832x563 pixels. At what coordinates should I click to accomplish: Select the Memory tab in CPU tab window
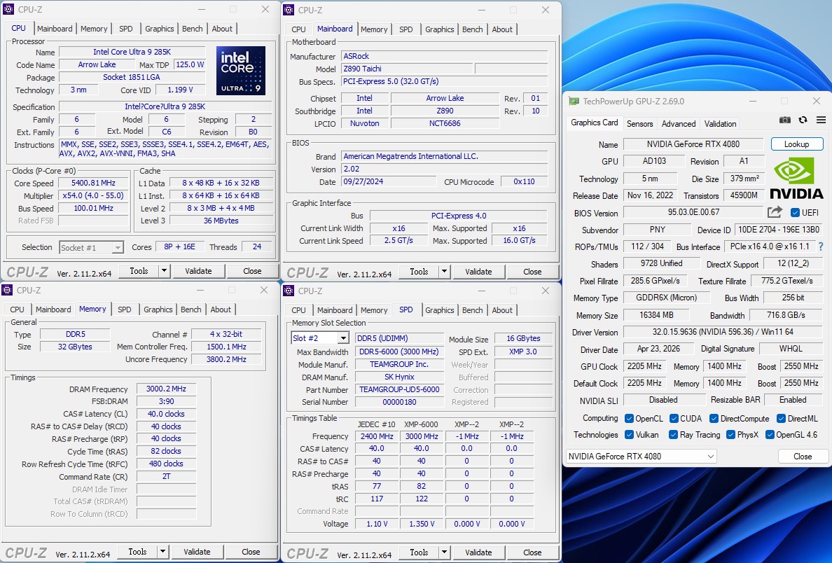click(94, 29)
